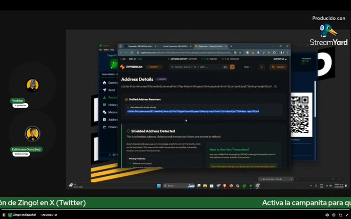Open the Dashboard item in Zingo sidebar
Screen dimensions: 351x219
click(109, 82)
